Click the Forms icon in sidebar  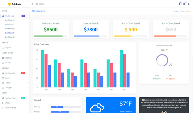click(x=3, y=78)
